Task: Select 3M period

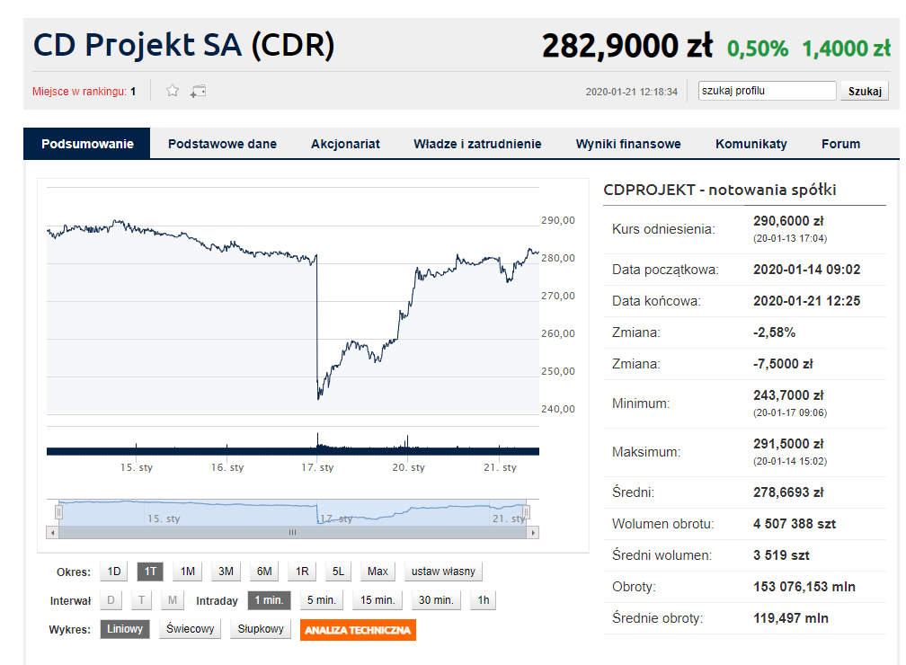Action: coord(226,572)
